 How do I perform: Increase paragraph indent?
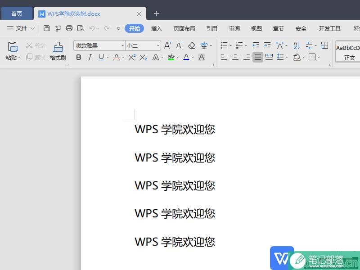pyautogui.click(x=267, y=45)
